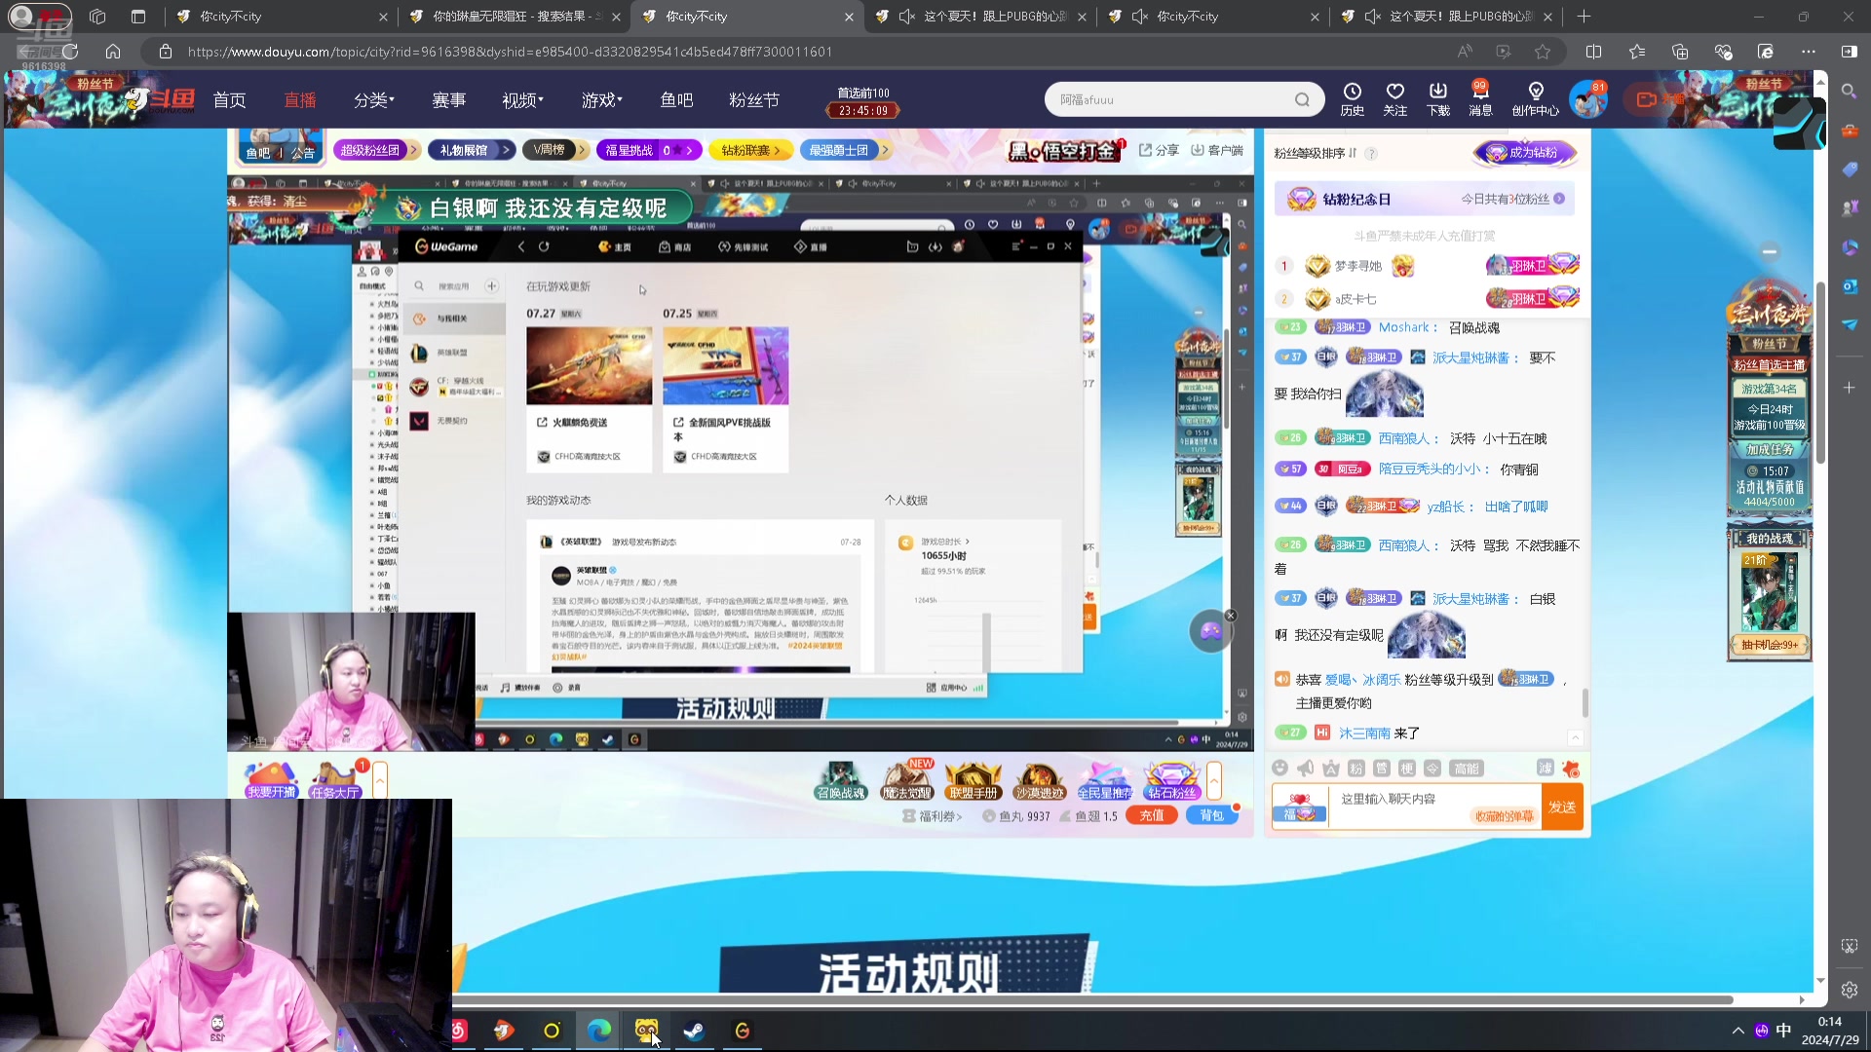Click the page vertical scrollbar
Screen dimensions: 1871x1052
click(x=1819, y=370)
